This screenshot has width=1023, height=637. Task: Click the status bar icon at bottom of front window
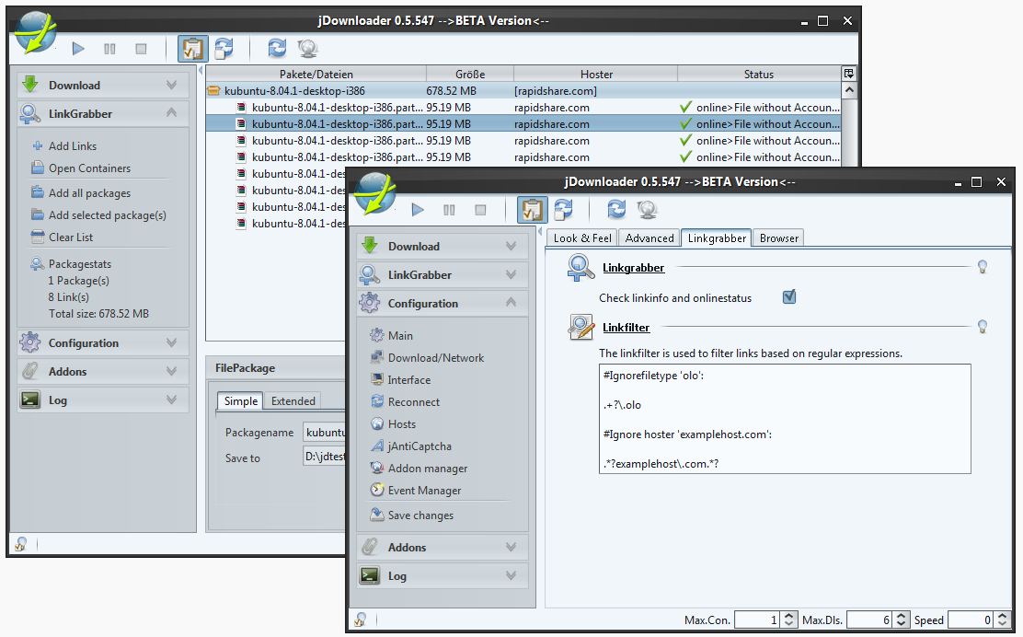(360, 620)
